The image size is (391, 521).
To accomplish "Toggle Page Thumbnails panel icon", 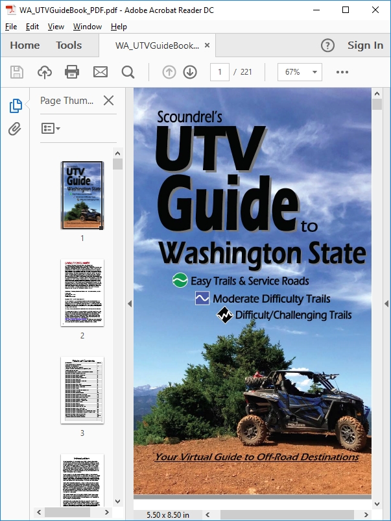I will click(16, 106).
